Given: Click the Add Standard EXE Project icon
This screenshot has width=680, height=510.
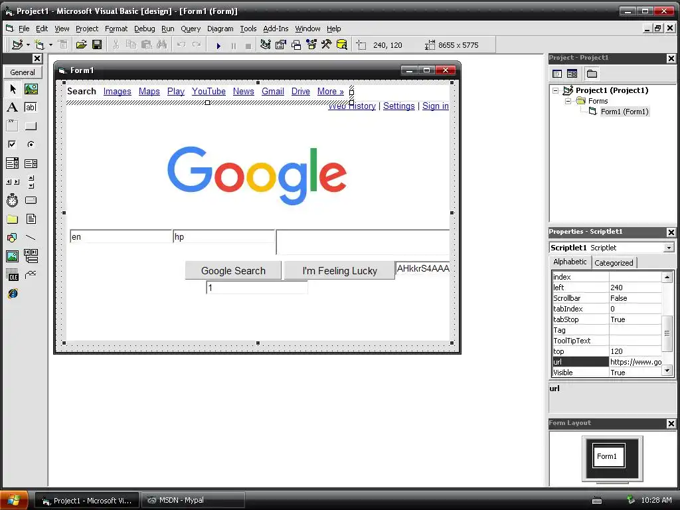Looking at the screenshot, I should click(17, 44).
